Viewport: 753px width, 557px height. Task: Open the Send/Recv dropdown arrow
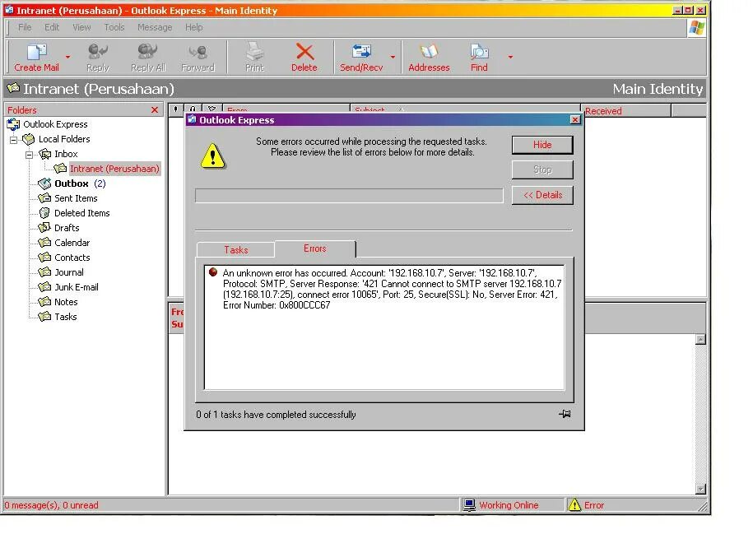click(393, 57)
